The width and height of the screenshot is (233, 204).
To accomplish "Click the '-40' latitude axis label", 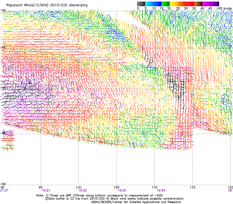I will coord(3,10).
